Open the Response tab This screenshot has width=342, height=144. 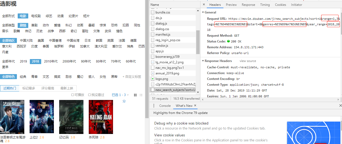(248, 5)
